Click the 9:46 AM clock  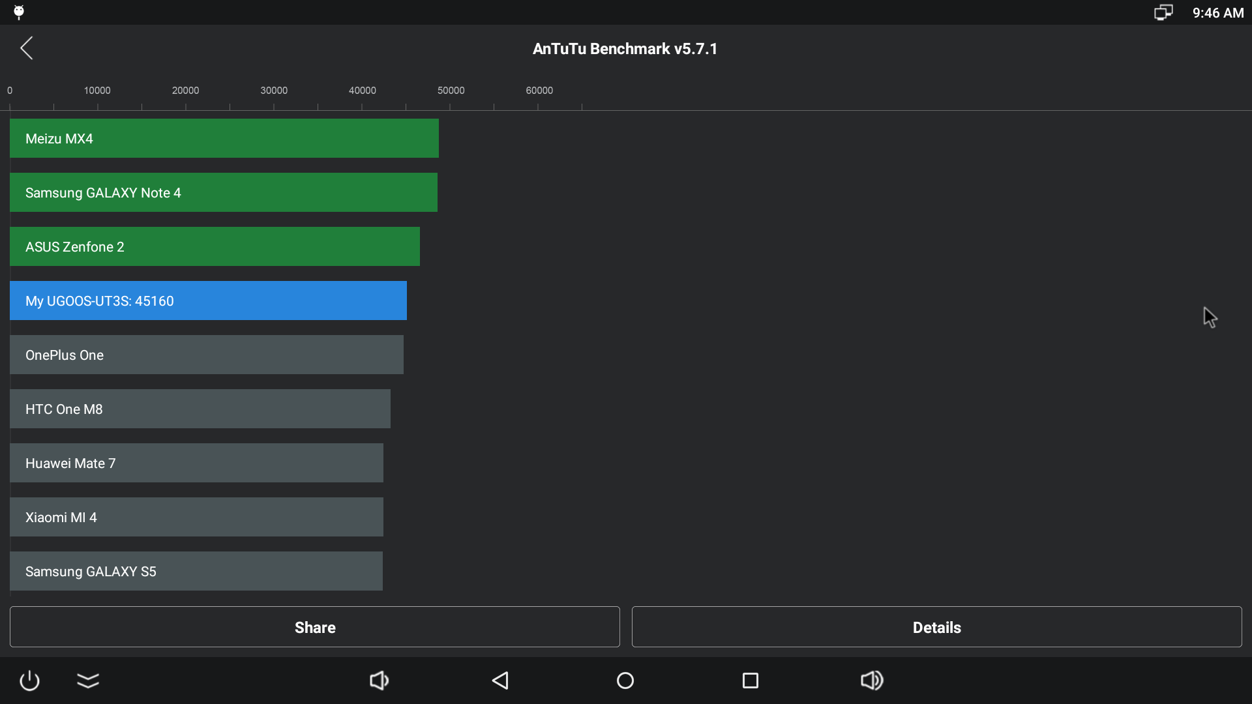1217,13
